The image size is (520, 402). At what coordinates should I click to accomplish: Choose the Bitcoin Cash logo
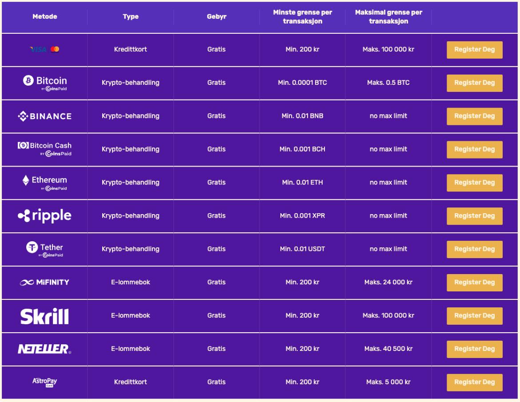tap(45, 149)
